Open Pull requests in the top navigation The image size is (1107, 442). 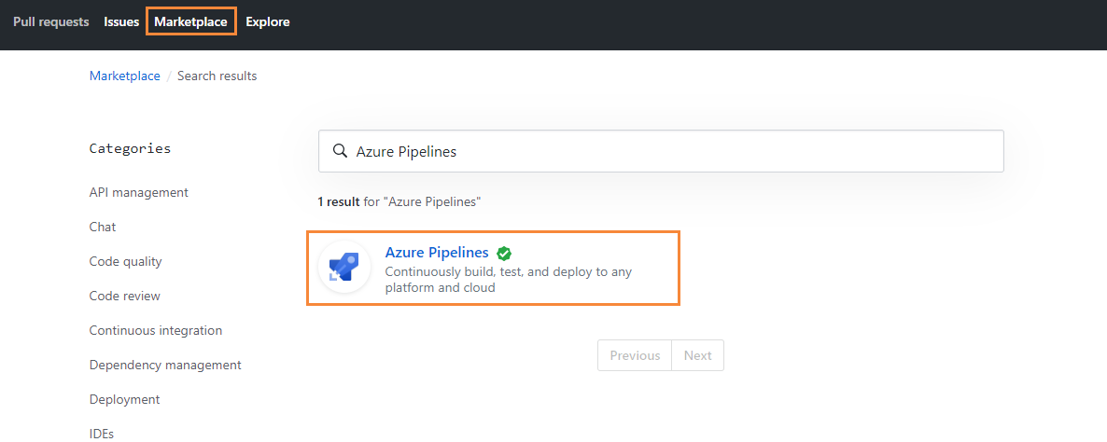[x=50, y=21]
